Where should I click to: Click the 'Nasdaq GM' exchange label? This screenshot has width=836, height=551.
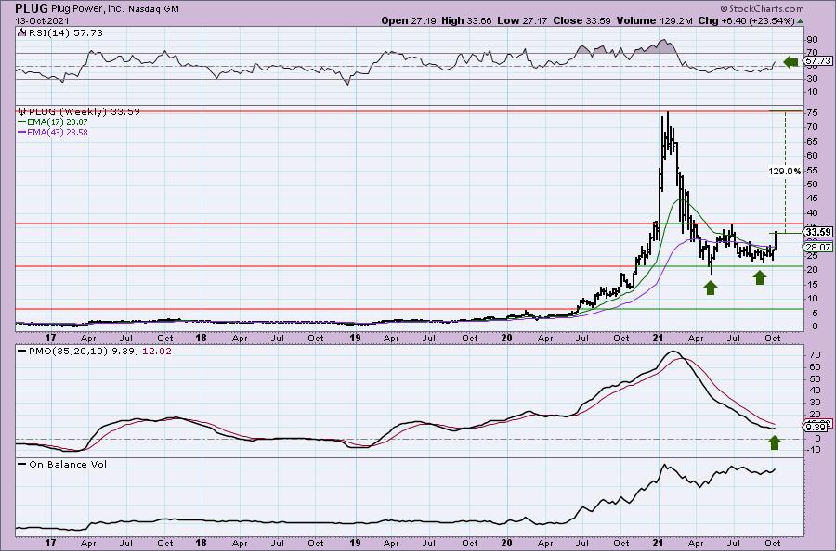pyautogui.click(x=153, y=9)
